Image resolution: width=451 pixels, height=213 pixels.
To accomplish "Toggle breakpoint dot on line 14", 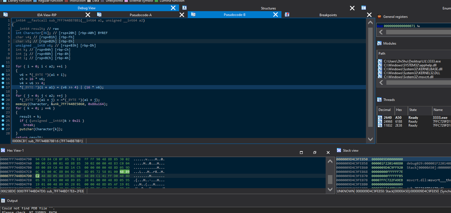I will tap(3, 75).
